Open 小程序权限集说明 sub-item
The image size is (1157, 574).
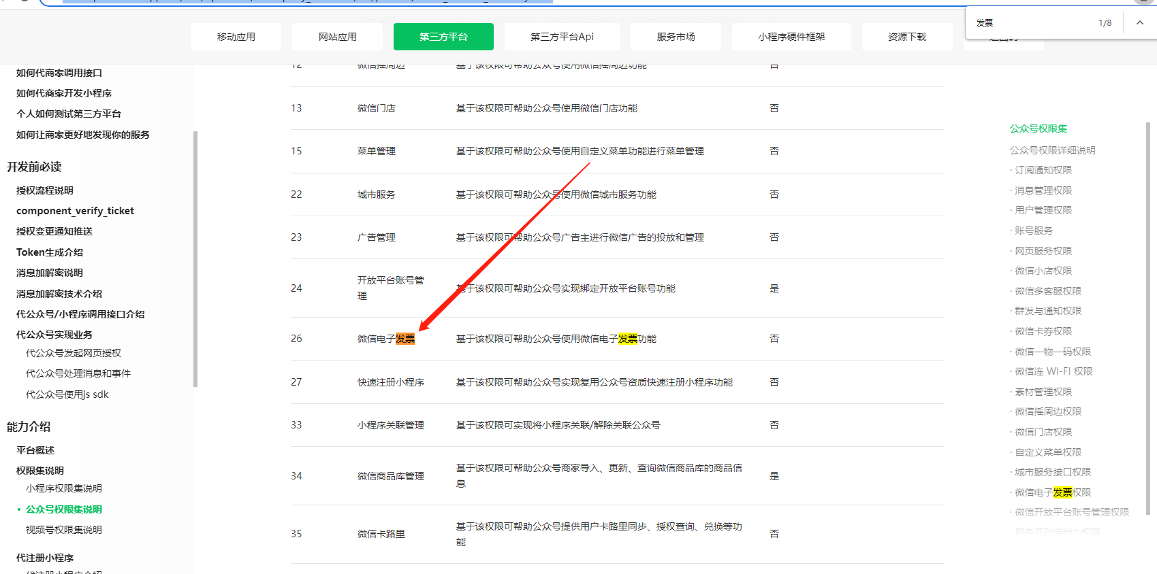click(64, 488)
